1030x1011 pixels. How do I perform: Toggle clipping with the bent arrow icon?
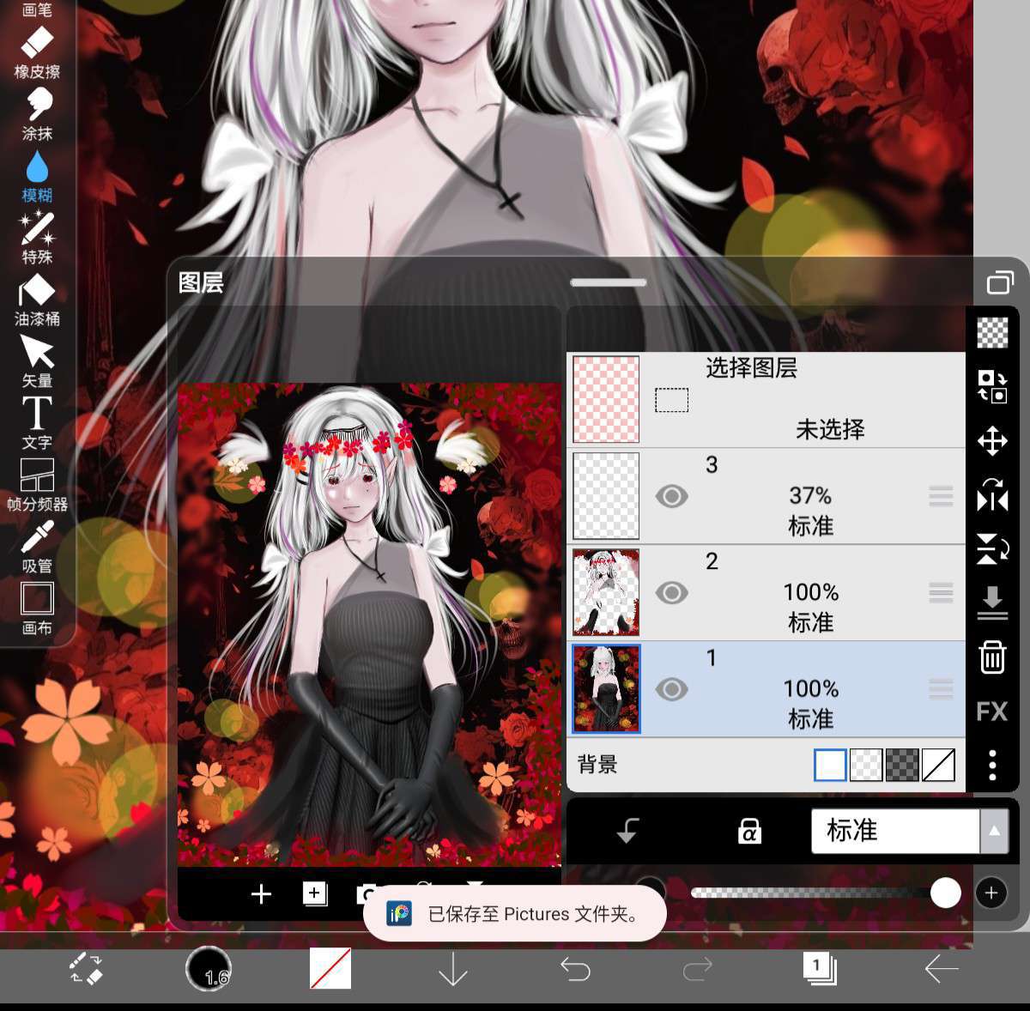coord(627,831)
